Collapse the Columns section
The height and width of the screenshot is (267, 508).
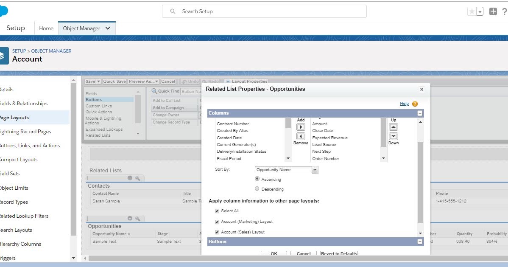(x=420, y=113)
